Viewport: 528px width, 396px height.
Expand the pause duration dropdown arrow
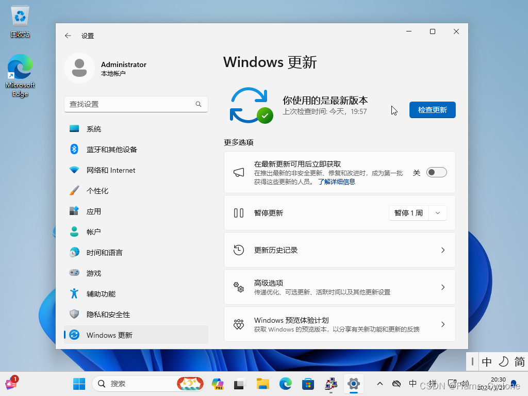[x=438, y=213]
